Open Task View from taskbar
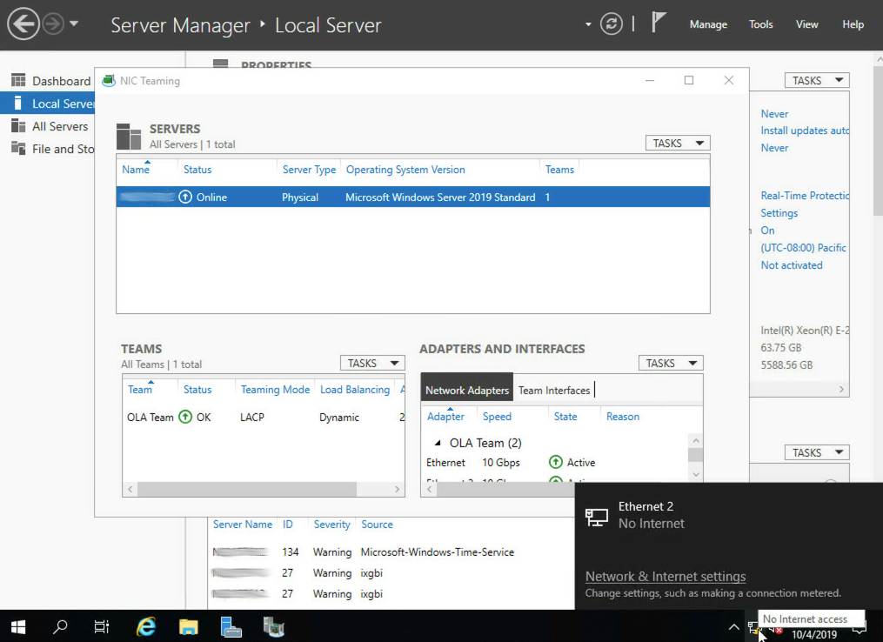This screenshot has height=642, width=883. tap(102, 626)
